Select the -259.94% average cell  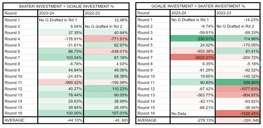coord(238,120)
